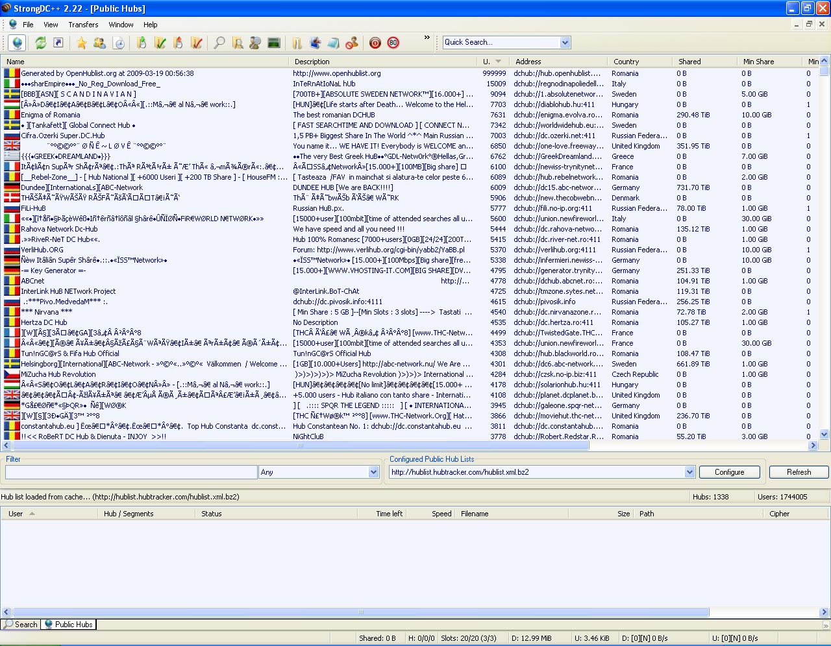Sort by Min Share column header
Image resolution: width=831 pixels, height=646 pixels.
click(769, 62)
